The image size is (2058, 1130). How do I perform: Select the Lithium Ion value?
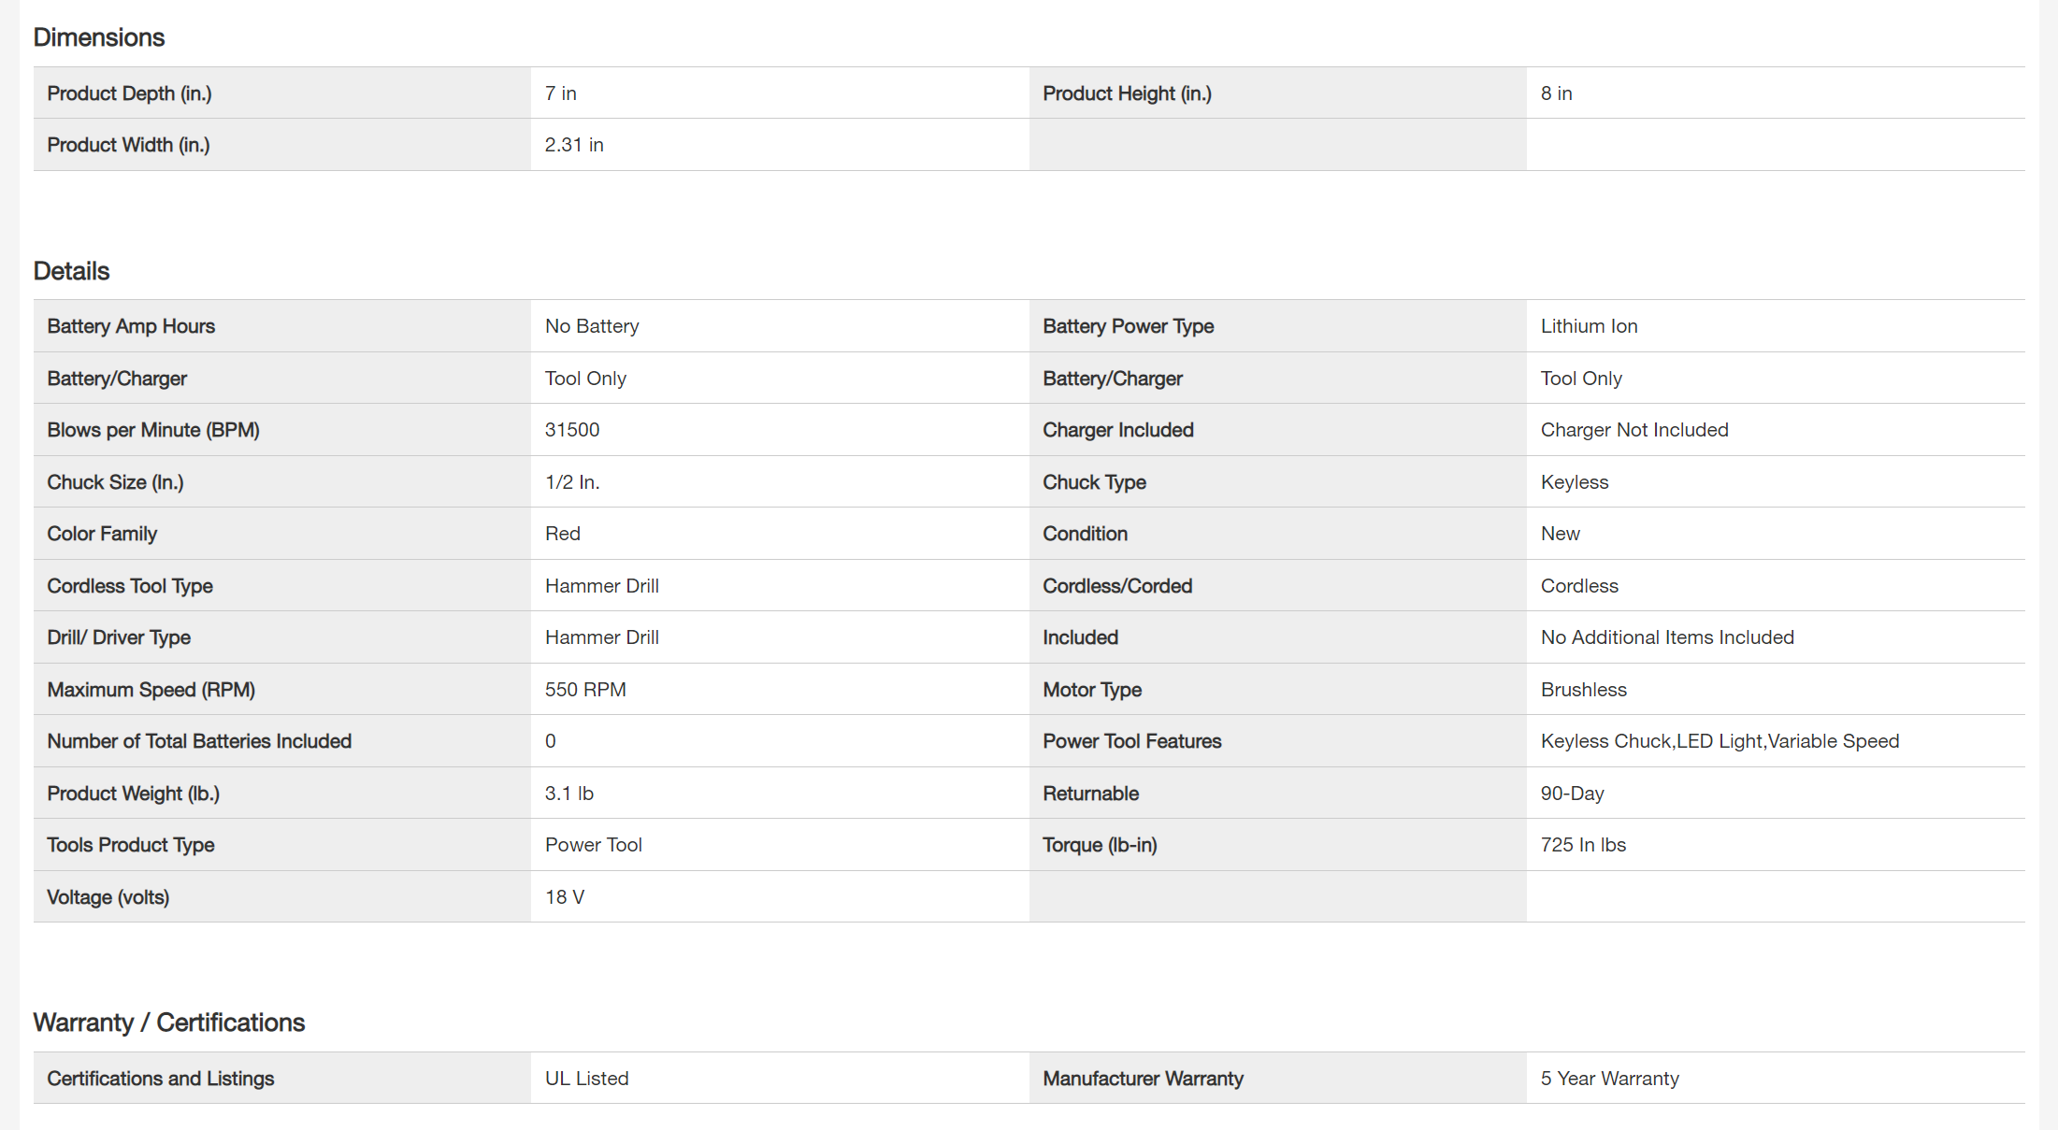tap(1589, 326)
